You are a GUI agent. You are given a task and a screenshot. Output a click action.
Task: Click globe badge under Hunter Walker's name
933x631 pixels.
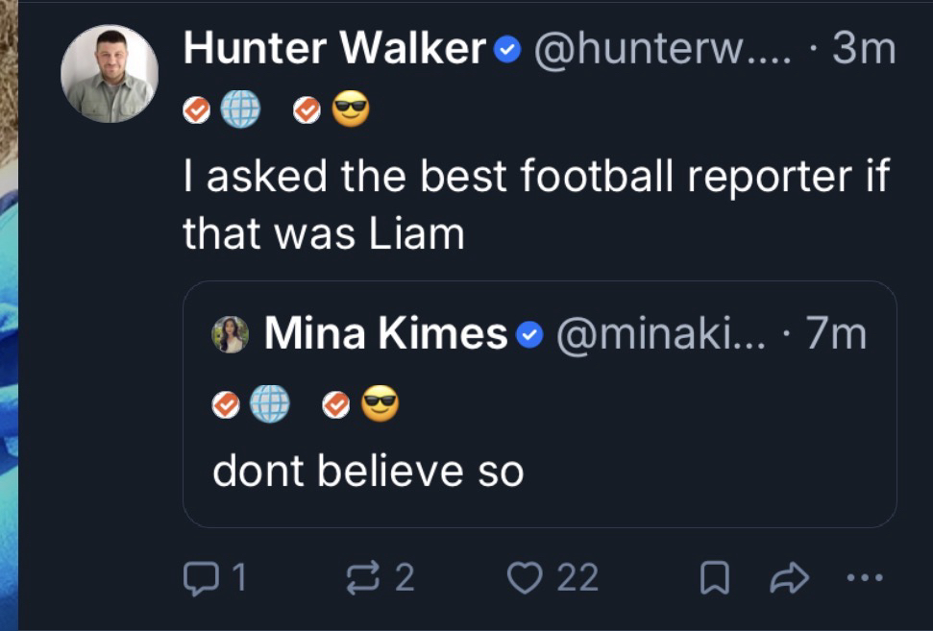pyautogui.click(x=240, y=111)
